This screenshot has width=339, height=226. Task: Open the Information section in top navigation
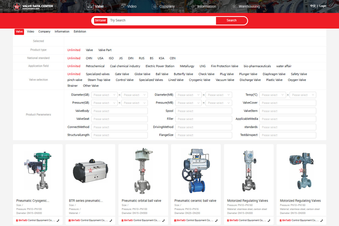[203, 6]
